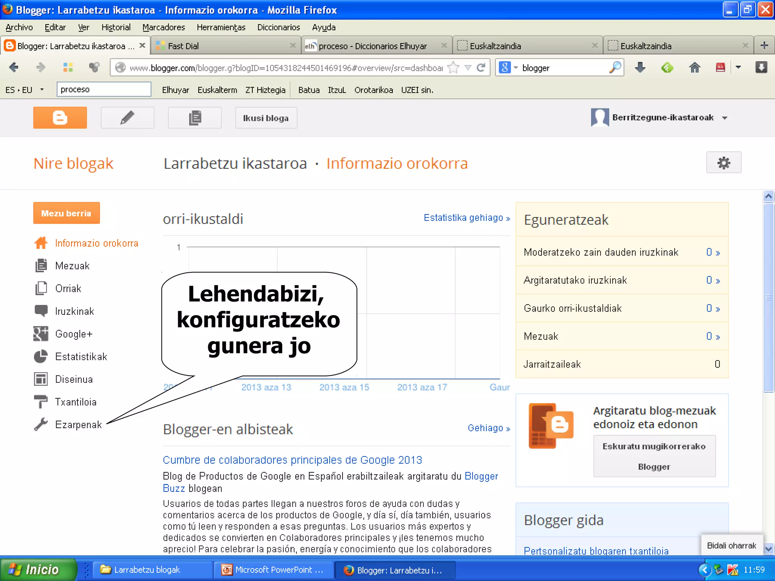
Task: Open Pertsonalizatu blogaren txantiloia guide link
Action: coord(596,550)
